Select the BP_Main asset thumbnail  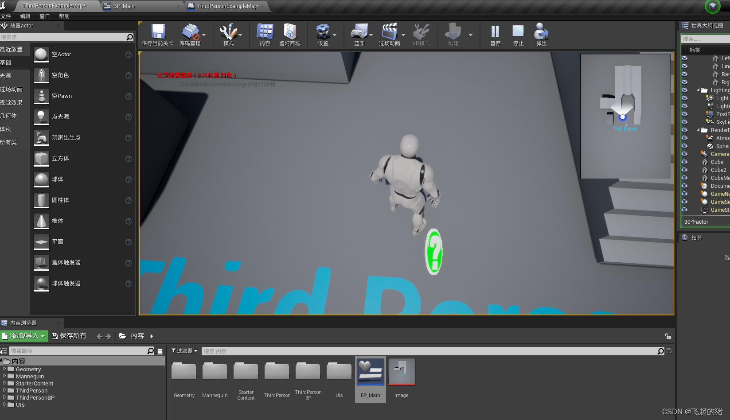pos(371,372)
